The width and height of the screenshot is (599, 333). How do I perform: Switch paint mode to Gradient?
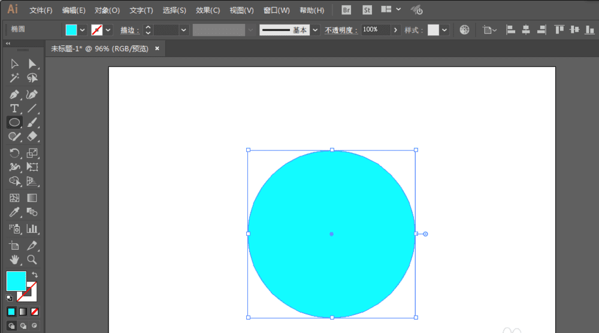23,311
